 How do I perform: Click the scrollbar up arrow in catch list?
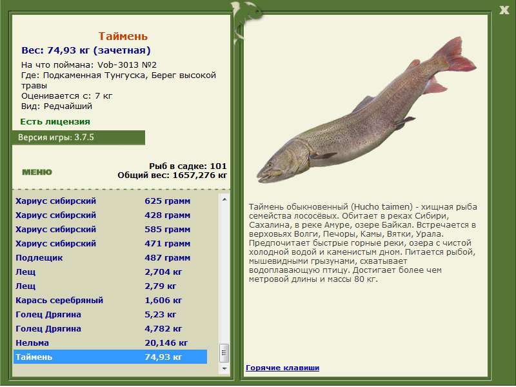(x=224, y=199)
